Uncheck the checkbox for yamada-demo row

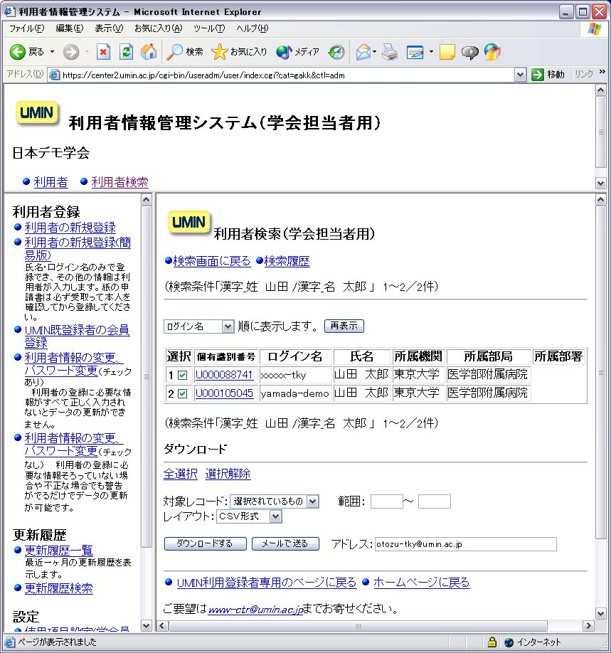point(183,393)
